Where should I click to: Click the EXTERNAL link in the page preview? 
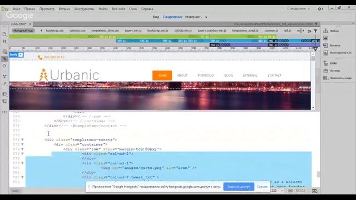point(250,76)
